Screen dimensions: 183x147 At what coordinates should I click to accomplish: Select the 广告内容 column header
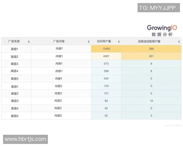coord(59,41)
